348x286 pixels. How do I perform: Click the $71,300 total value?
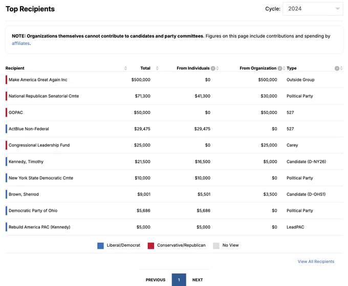click(x=142, y=96)
